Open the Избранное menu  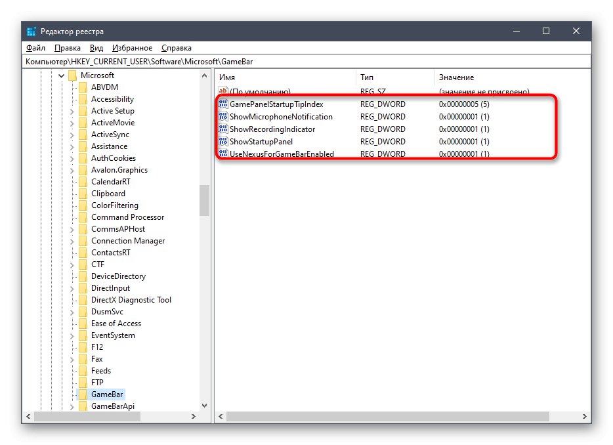point(132,48)
